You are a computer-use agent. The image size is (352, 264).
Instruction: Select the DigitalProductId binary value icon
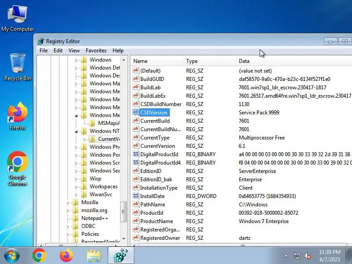[x=136, y=154]
